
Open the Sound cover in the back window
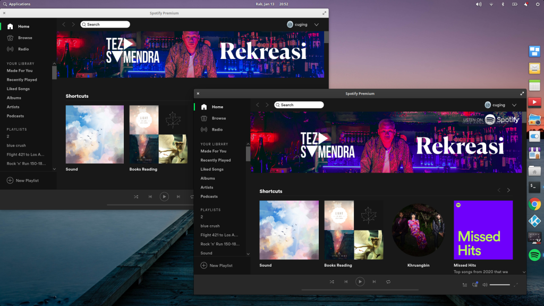tap(95, 134)
